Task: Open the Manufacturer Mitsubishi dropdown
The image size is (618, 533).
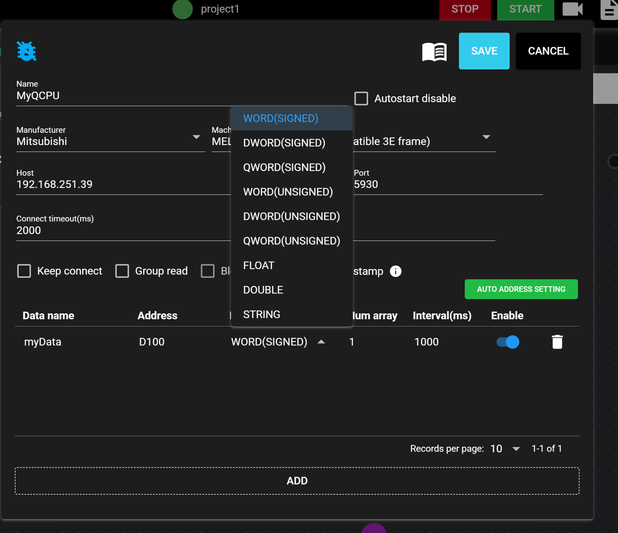Action: (196, 138)
